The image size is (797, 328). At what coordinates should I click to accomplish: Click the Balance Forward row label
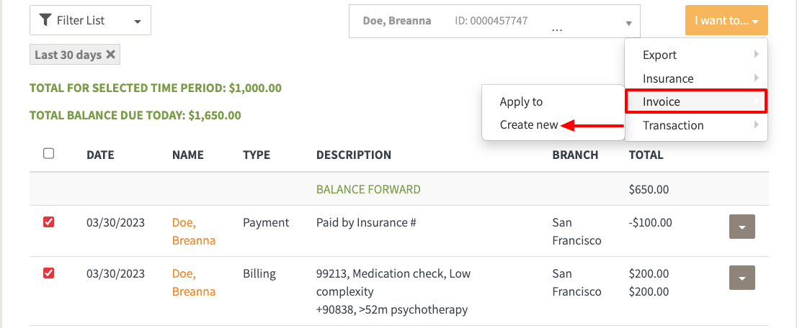pos(368,189)
